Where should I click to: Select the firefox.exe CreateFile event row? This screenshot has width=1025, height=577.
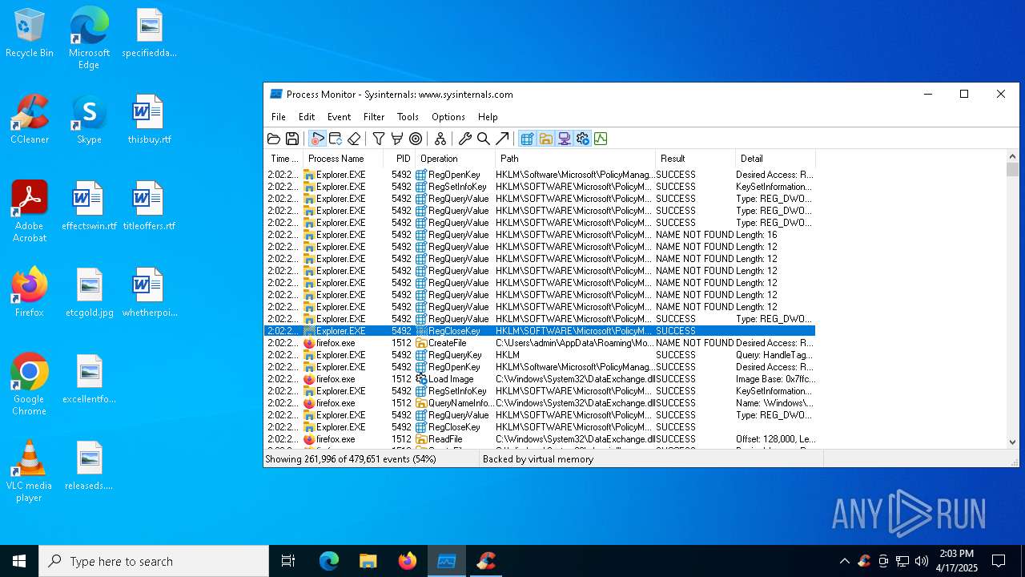pyautogui.click(x=540, y=343)
